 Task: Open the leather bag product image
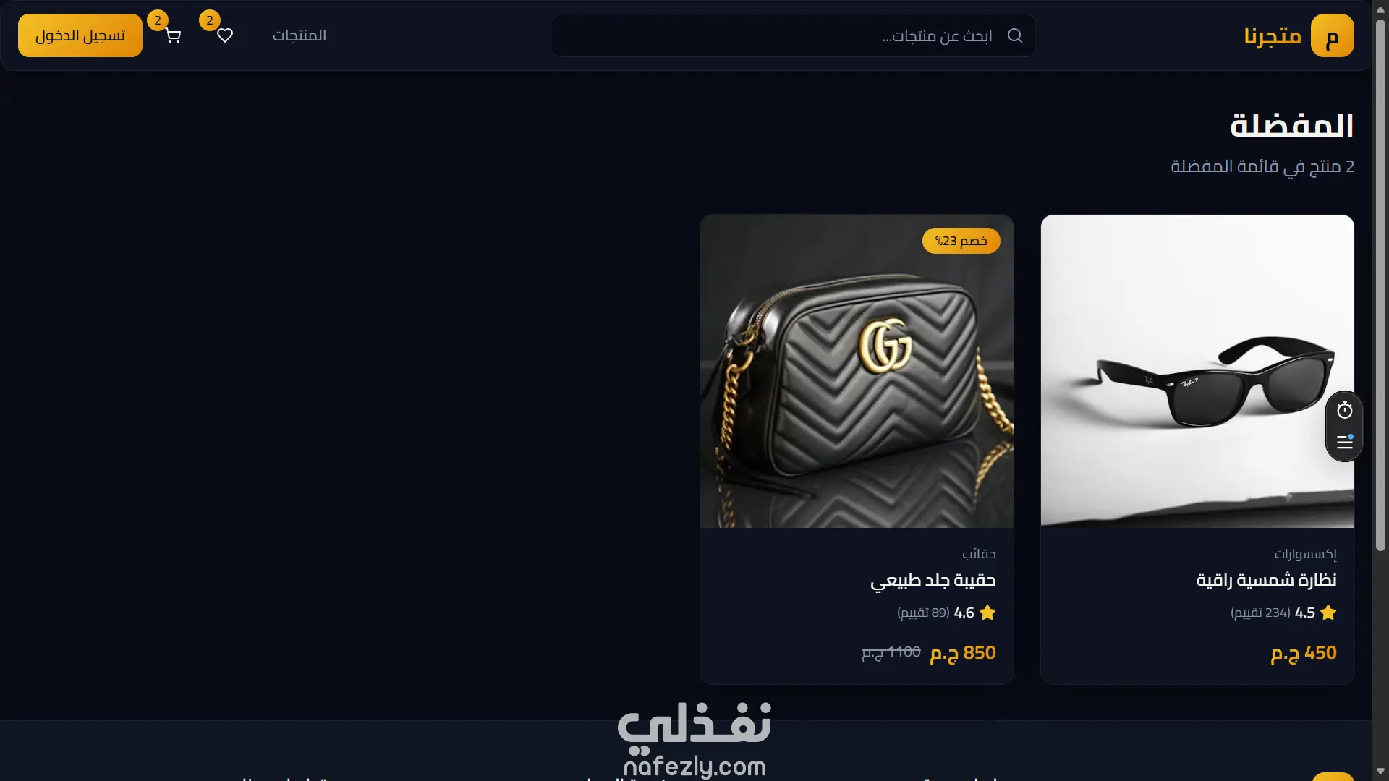pos(857,371)
